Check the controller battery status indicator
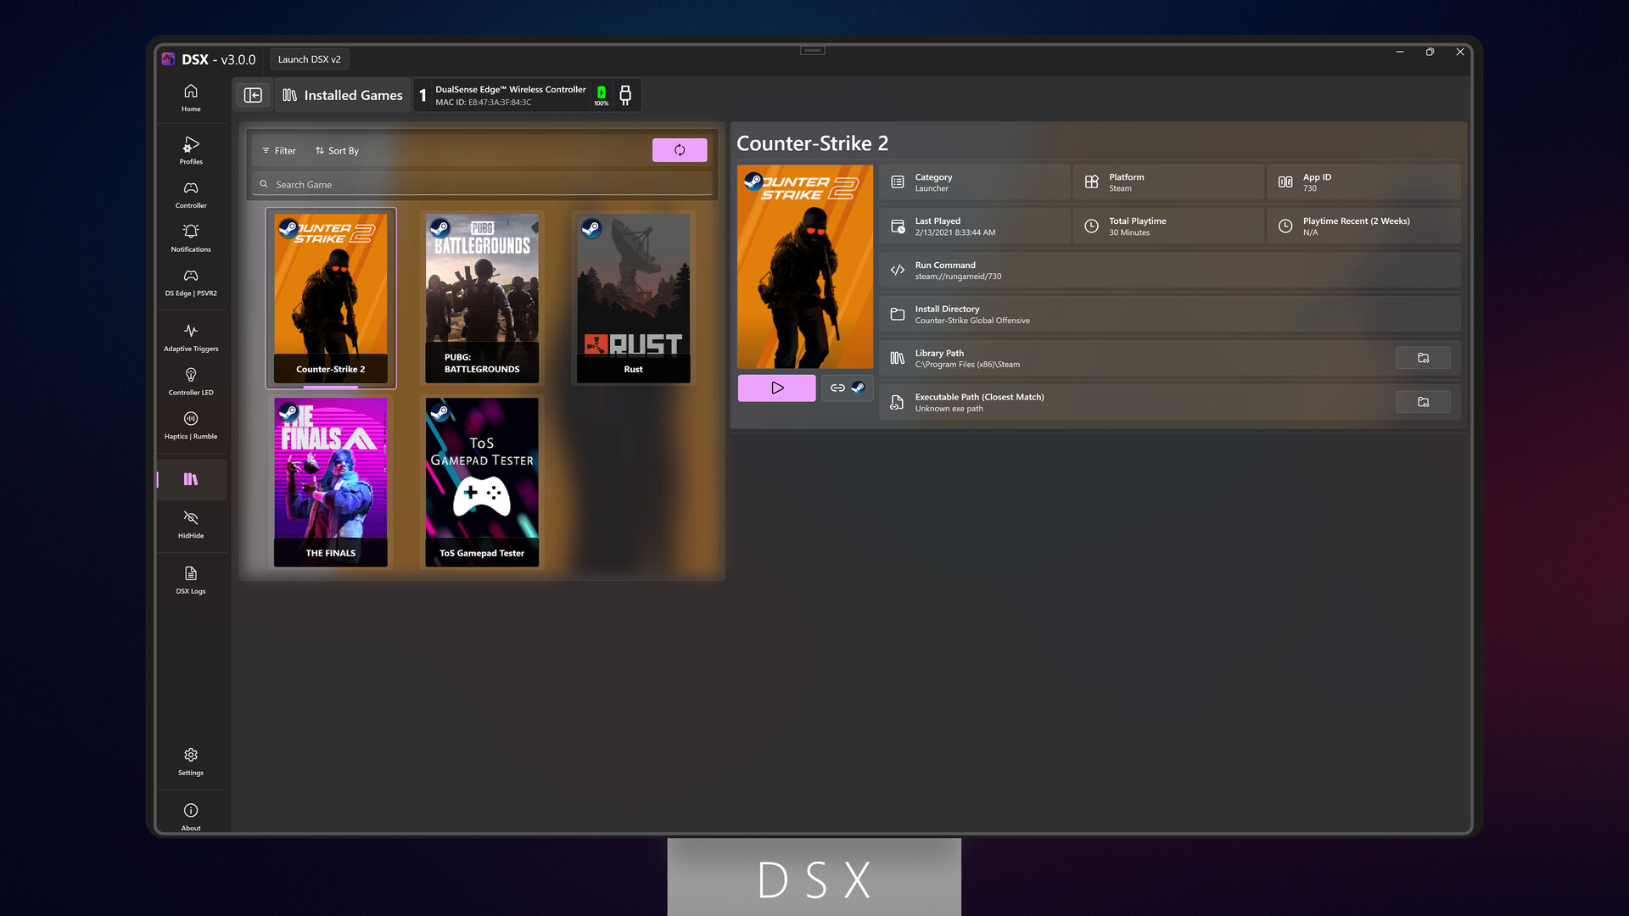 point(601,94)
